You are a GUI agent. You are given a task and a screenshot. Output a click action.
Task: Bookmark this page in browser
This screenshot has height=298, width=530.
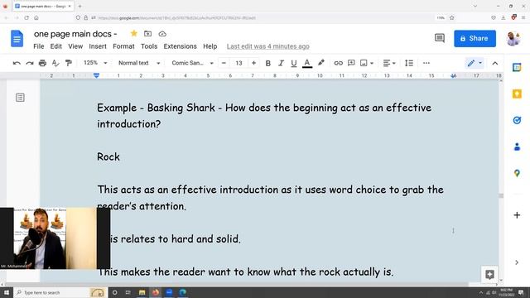point(452,17)
